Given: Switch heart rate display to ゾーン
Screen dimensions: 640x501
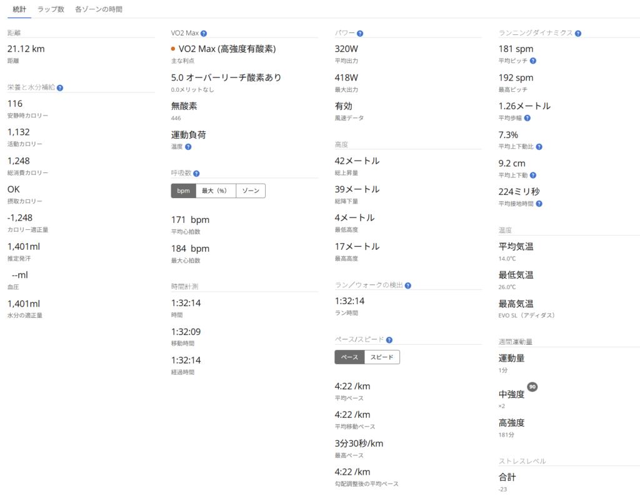Looking at the screenshot, I should coord(251,191).
